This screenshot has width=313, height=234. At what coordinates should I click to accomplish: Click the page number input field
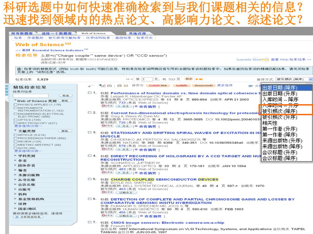(147, 79)
